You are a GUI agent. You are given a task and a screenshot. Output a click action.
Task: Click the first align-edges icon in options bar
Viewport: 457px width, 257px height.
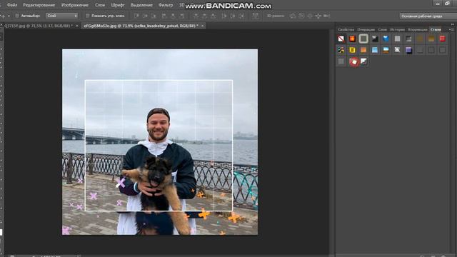pyautogui.click(x=136, y=16)
